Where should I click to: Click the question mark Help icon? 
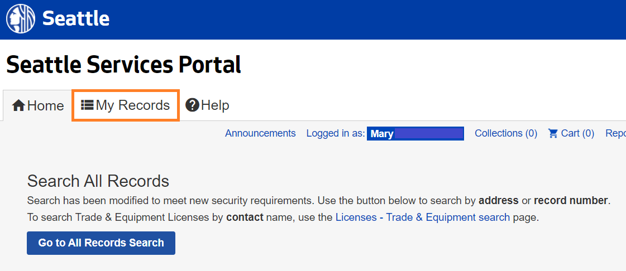[192, 105]
